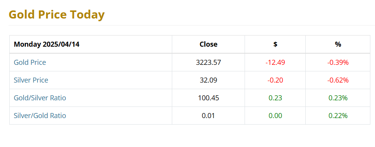
Task: Select the Silver/Gold close value 0.01
Action: (x=209, y=115)
